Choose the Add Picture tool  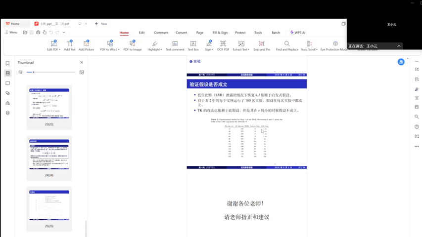(x=86, y=45)
